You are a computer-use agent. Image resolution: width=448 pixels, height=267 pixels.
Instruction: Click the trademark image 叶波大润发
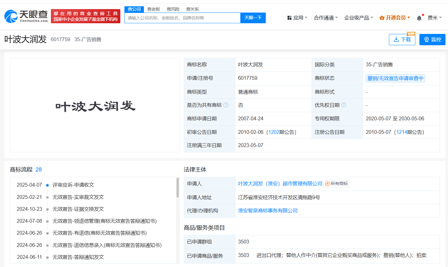(95, 105)
